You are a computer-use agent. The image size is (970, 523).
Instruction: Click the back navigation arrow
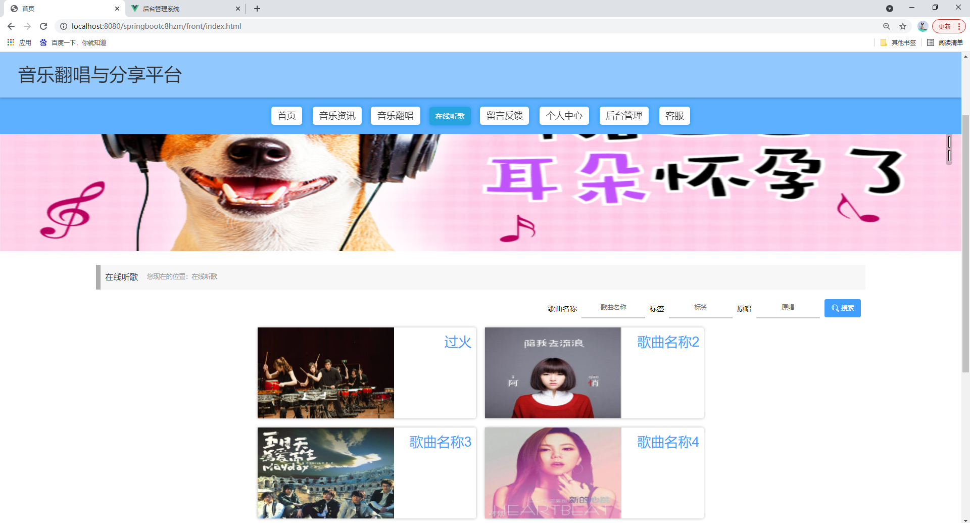(x=11, y=26)
